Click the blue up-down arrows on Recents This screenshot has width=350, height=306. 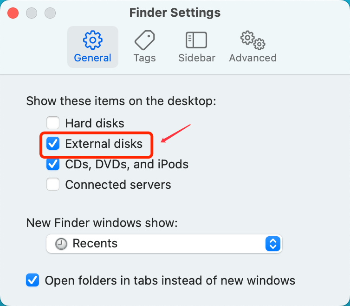pyautogui.click(x=273, y=244)
